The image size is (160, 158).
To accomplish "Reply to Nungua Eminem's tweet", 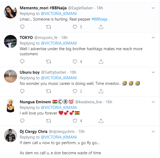I will [x=22, y=121].
